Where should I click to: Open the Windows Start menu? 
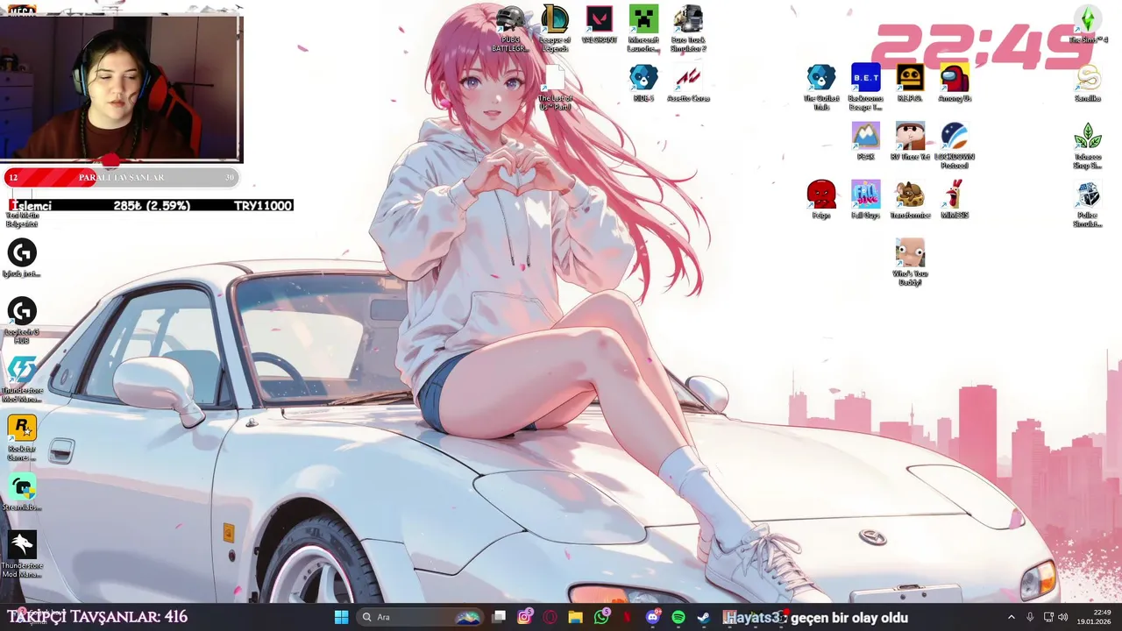[x=341, y=617]
